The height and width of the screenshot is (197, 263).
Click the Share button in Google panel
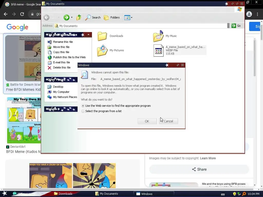(199, 169)
